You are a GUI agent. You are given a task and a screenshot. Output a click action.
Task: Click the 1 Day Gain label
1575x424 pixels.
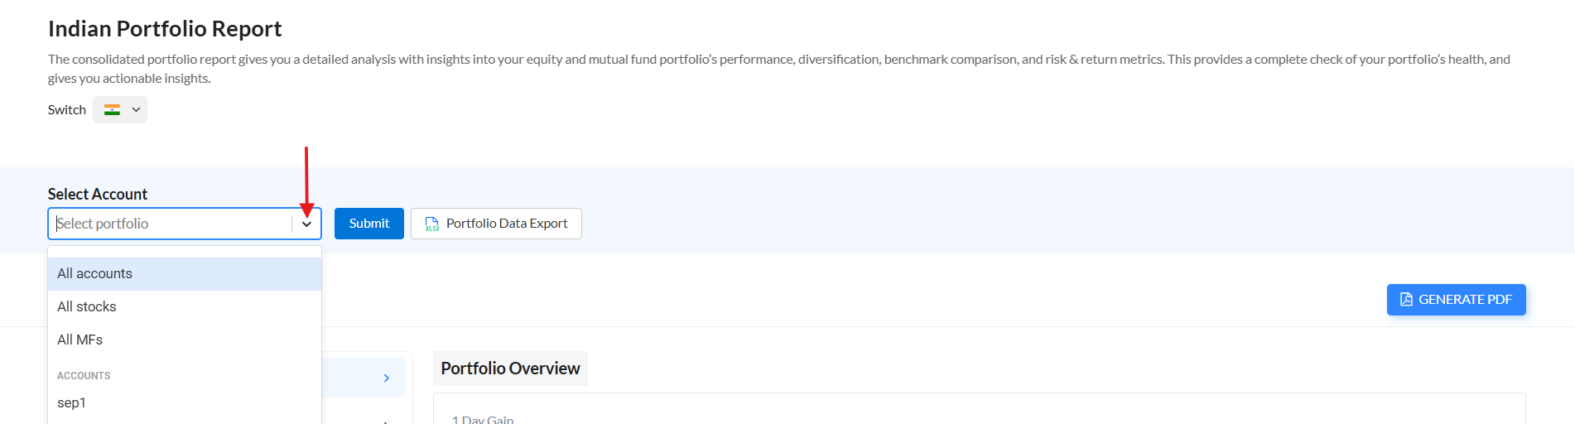click(x=483, y=419)
